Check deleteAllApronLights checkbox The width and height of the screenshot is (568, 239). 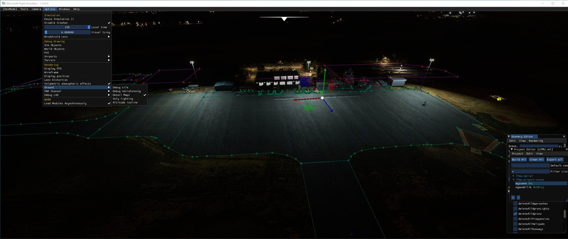(x=515, y=208)
